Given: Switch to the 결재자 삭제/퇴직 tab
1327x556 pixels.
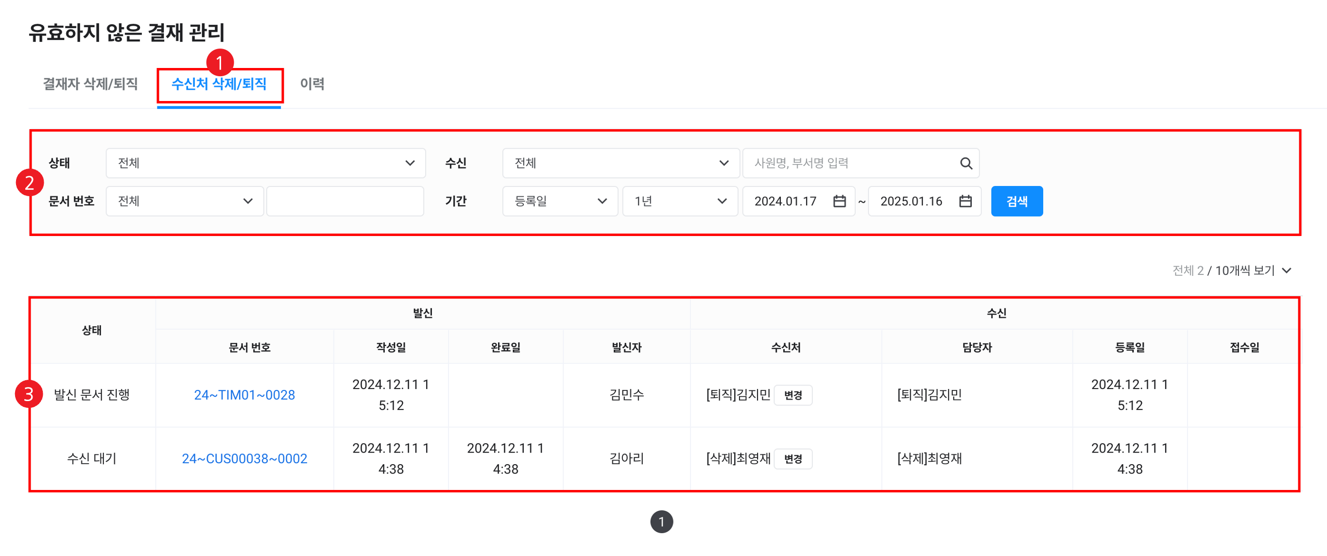Looking at the screenshot, I should (x=90, y=84).
